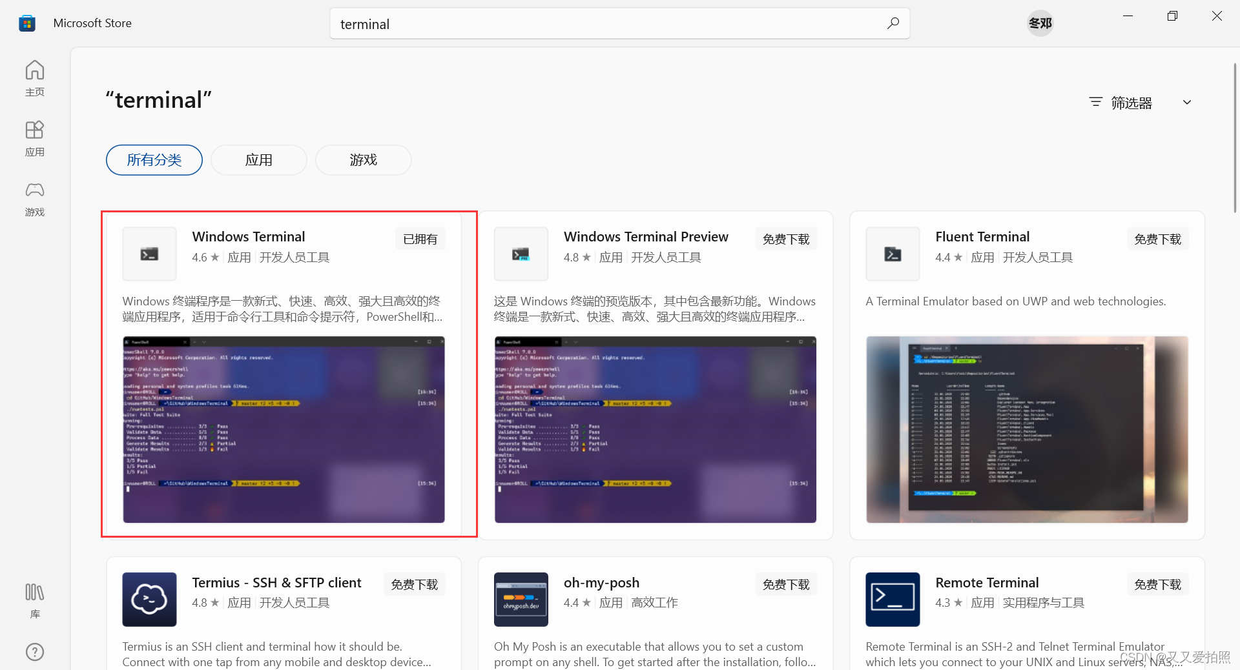Click 免费下载 for Fluent Terminal

coord(1157,239)
